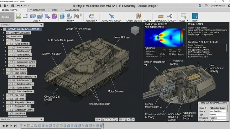Toggle visibility bulb of Bodies folder

click(8, 40)
